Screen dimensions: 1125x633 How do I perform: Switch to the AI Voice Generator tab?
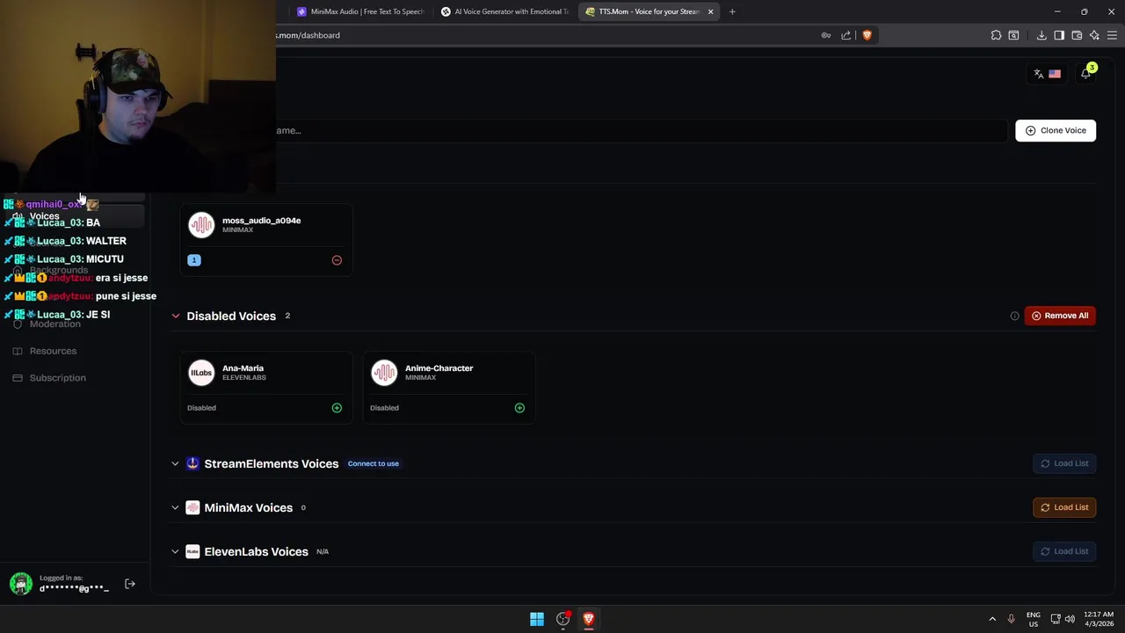505,11
